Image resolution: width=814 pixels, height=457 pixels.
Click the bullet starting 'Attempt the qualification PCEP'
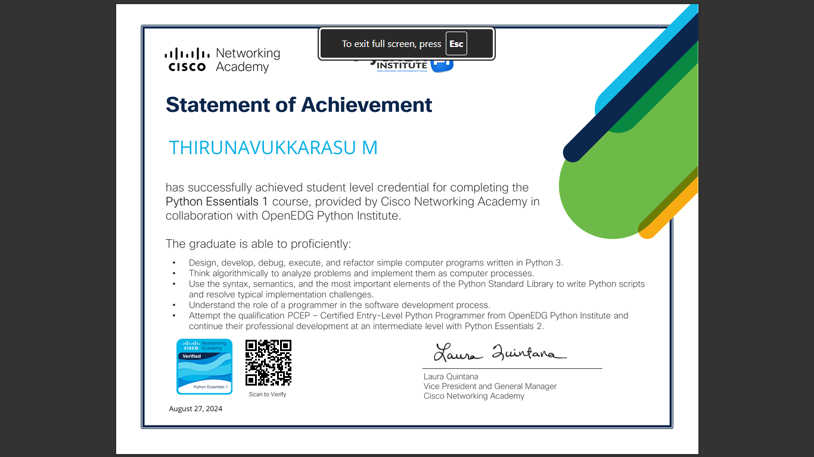coord(409,321)
